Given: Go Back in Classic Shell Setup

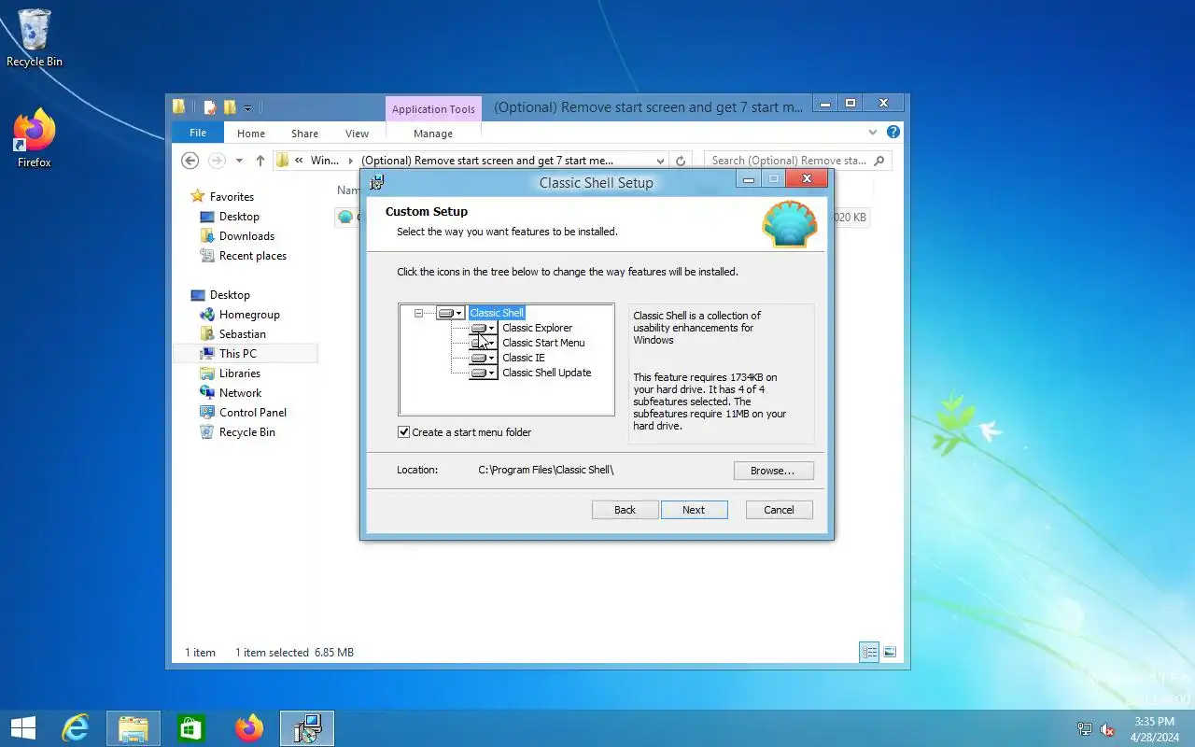Looking at the screenshot, I should [x=625, y=510].
